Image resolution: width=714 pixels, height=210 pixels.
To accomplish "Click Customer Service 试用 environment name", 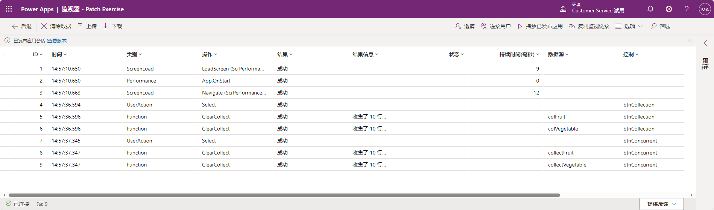I will [x=598, y=10].
